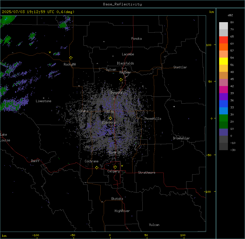Click the asterisk marker above the Limestone label

point(43,98)
